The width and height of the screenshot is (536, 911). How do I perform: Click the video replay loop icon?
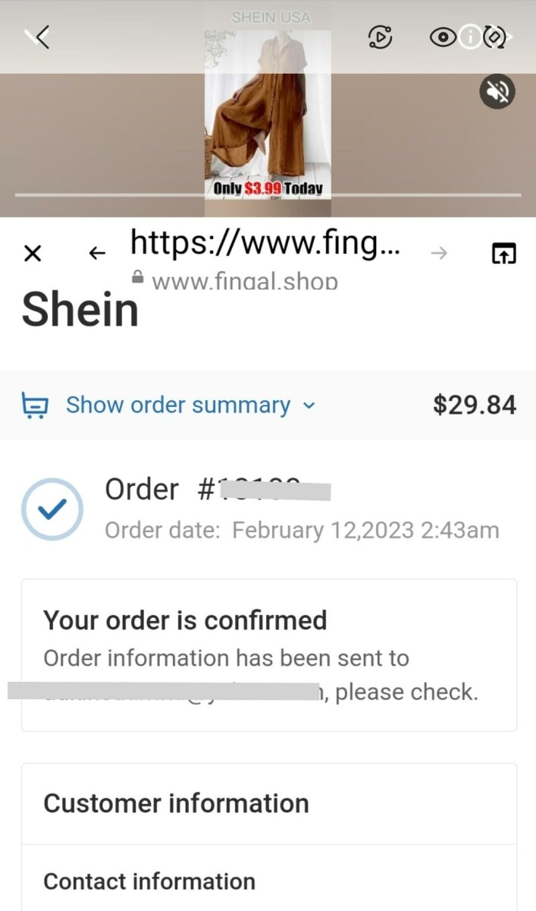(381, 36)
